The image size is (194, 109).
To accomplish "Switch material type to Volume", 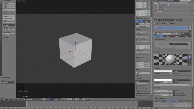I will [177, 36].
